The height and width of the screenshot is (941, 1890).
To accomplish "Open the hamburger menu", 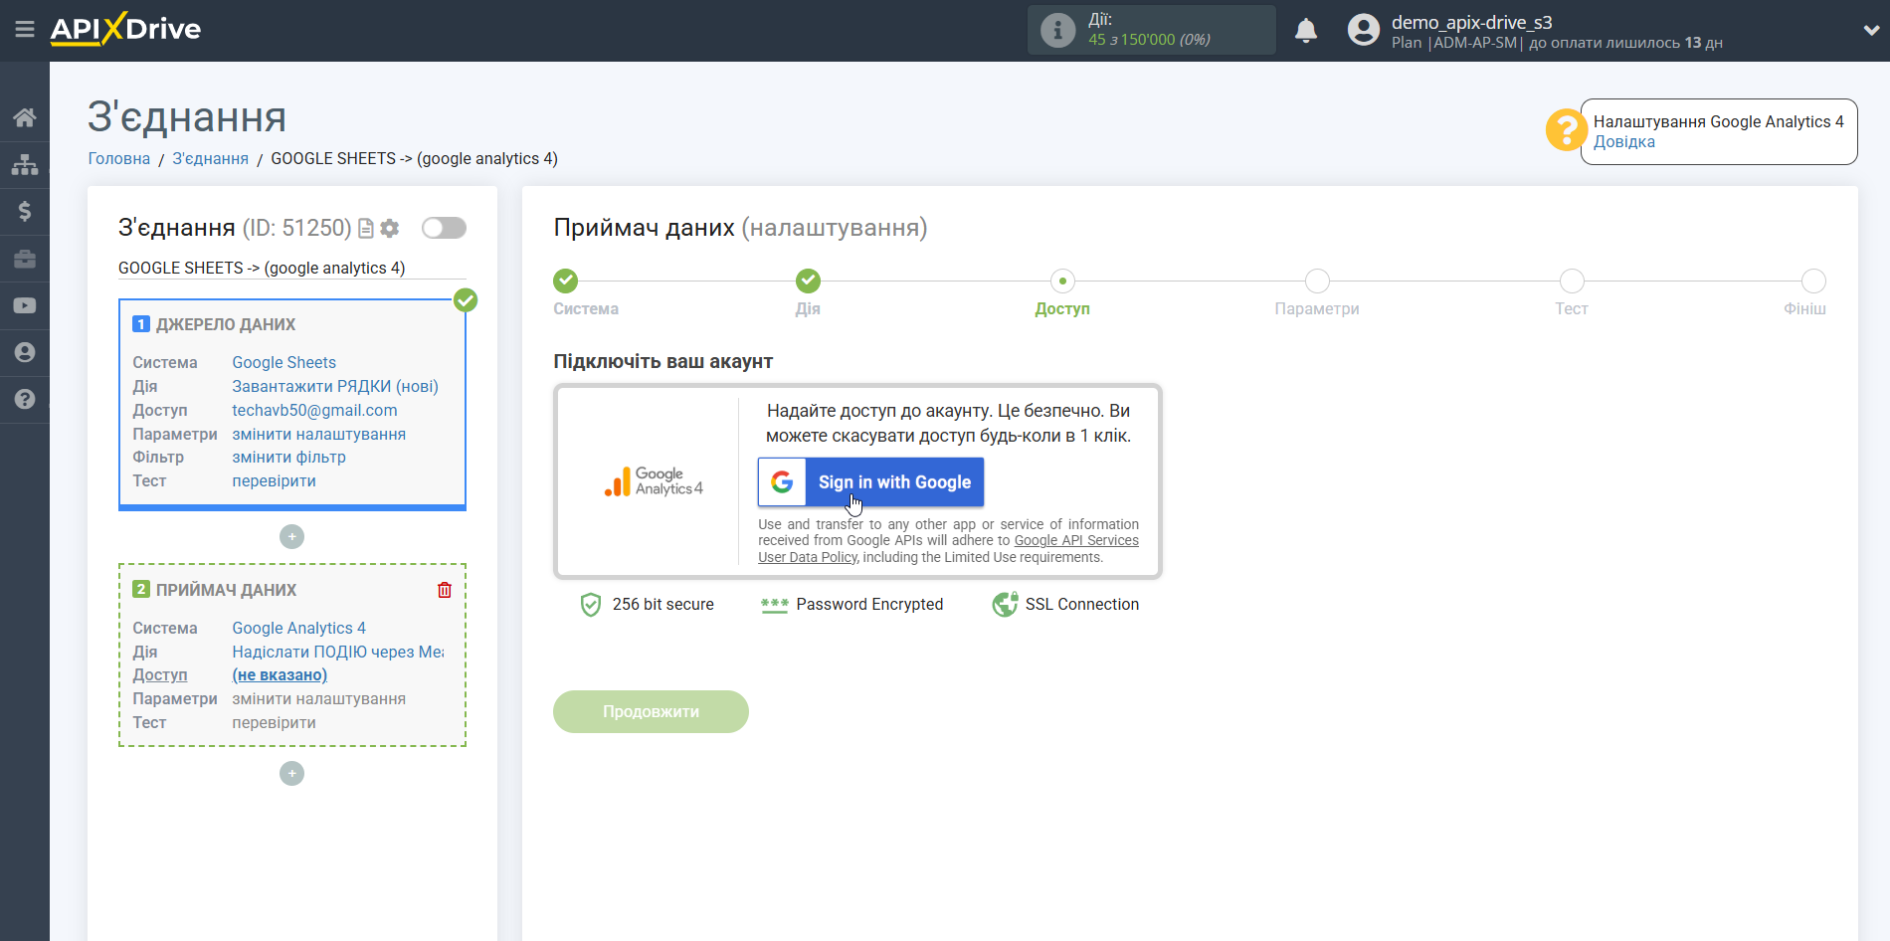I will pyautogui.click(x=25, y=30).
